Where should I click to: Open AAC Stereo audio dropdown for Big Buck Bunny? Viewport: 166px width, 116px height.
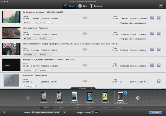(x=30, y=23)
